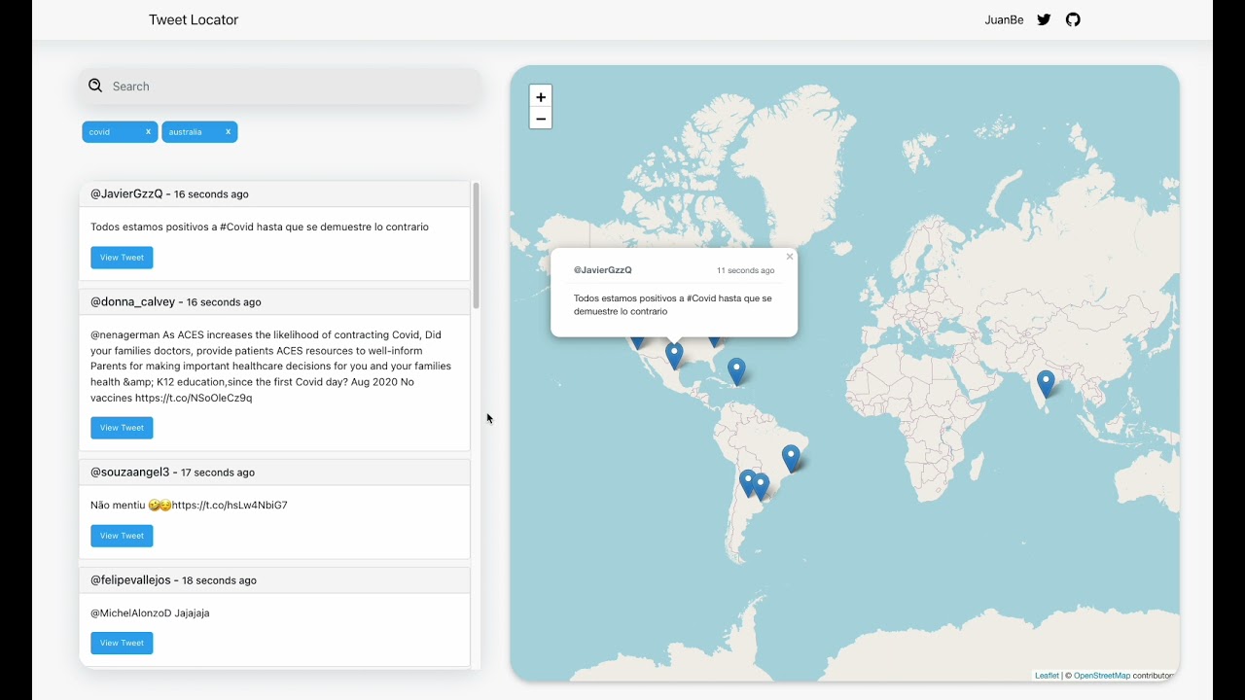This screenshot has height=700, width=1245.
Task: Open the Twitter icon link in header
Action: pos(1044,19)
